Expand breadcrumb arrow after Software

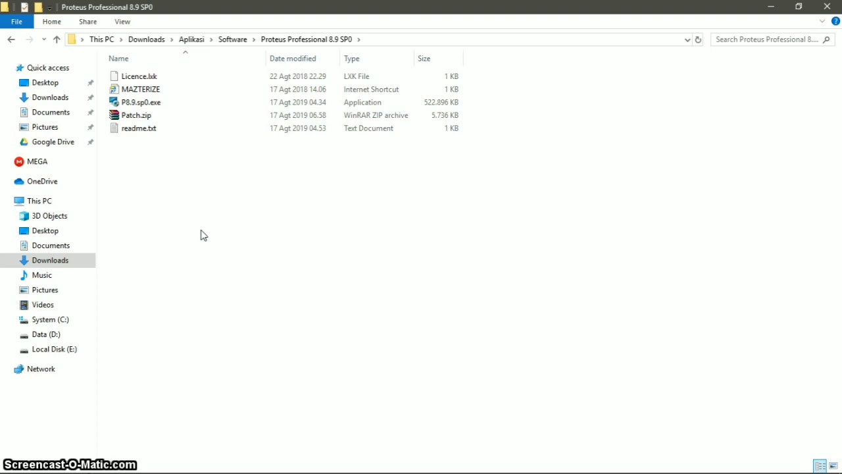click(x=254, y=39)
